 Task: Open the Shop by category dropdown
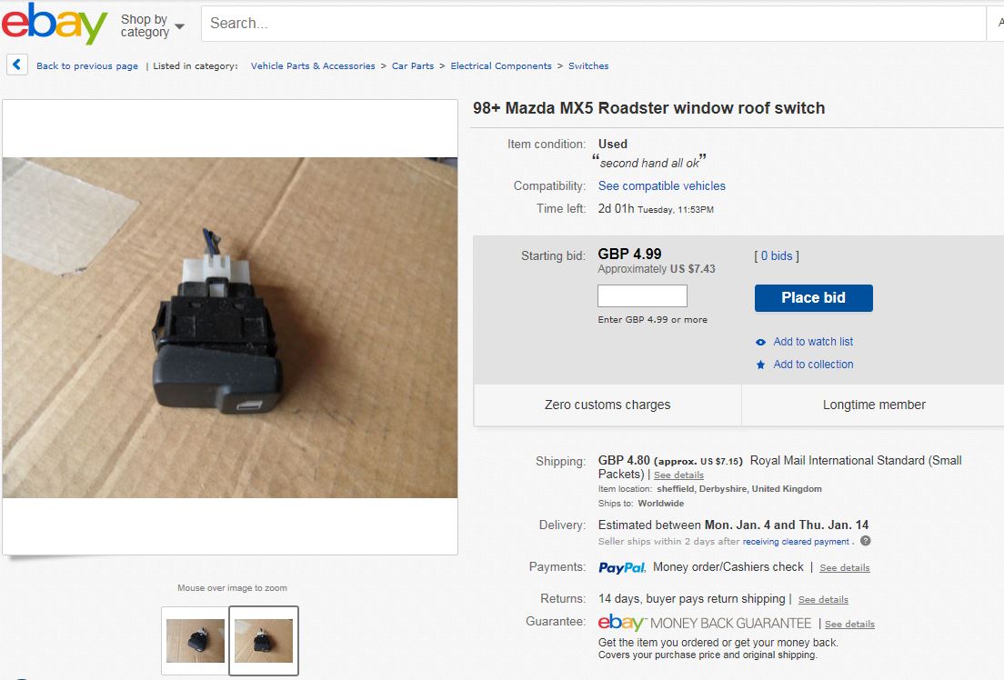point(153,25)
